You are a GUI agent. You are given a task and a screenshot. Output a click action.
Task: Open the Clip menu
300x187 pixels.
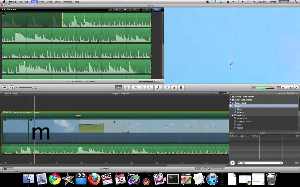(x=34, y=2)
